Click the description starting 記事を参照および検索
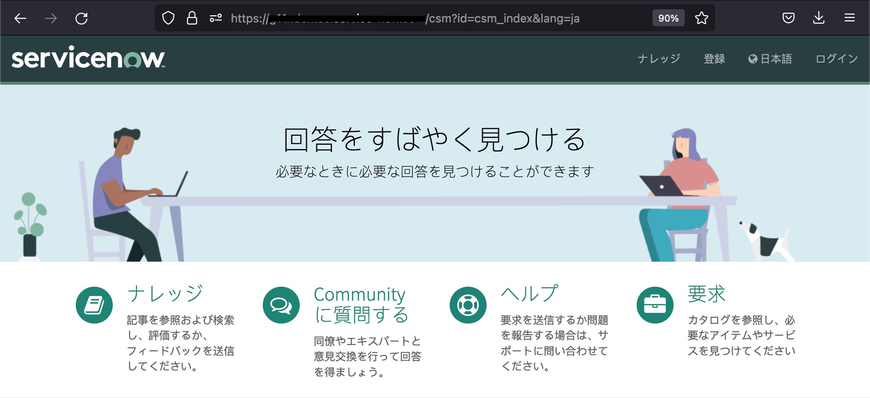 181,343
